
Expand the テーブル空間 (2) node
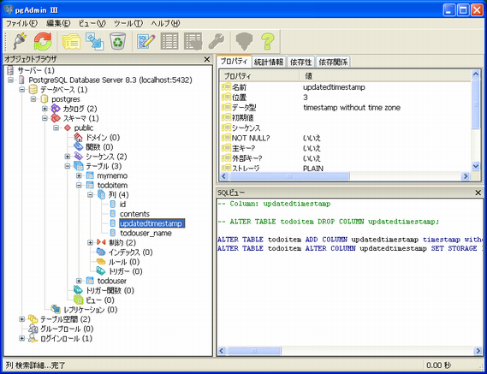coord(21,319)
